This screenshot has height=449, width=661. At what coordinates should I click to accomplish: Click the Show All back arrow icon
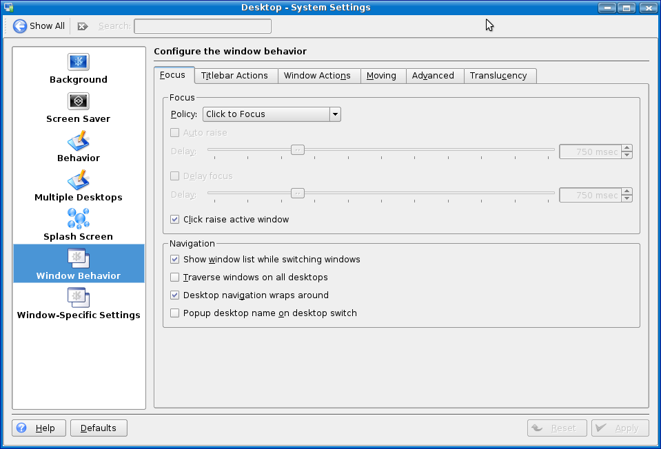[21, 26]
